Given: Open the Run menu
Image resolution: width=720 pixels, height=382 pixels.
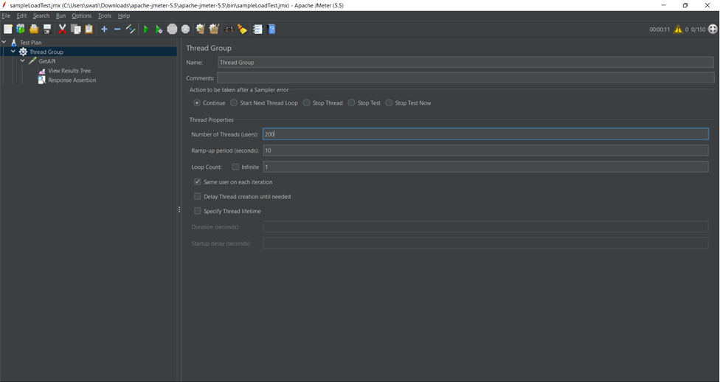Looking at the screenshot, I should coord(60,15).
